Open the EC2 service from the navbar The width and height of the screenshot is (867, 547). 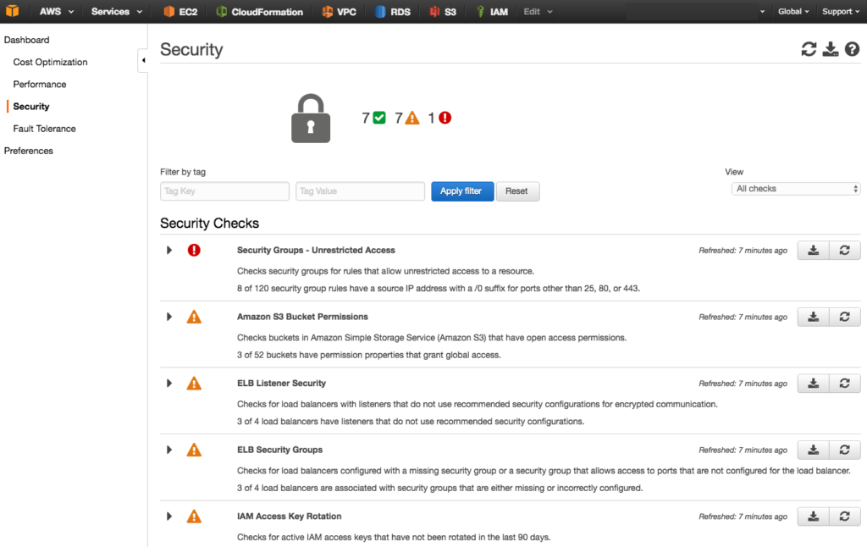tap(179, 12)
